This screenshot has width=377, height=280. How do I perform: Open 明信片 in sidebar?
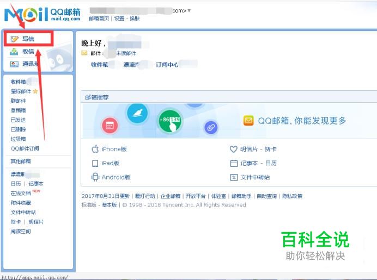point(36,222)
